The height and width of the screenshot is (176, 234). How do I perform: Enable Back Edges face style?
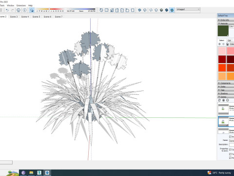145,10
